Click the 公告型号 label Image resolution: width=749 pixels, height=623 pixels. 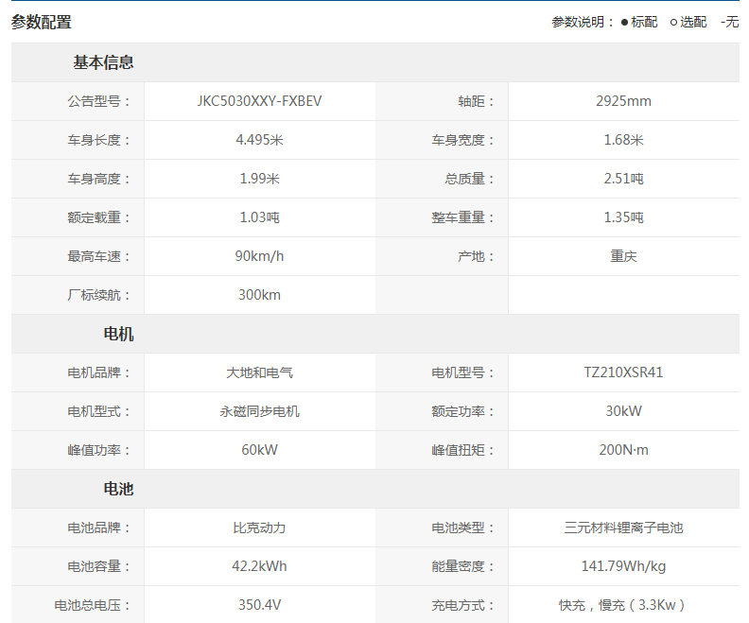(99, 101)
